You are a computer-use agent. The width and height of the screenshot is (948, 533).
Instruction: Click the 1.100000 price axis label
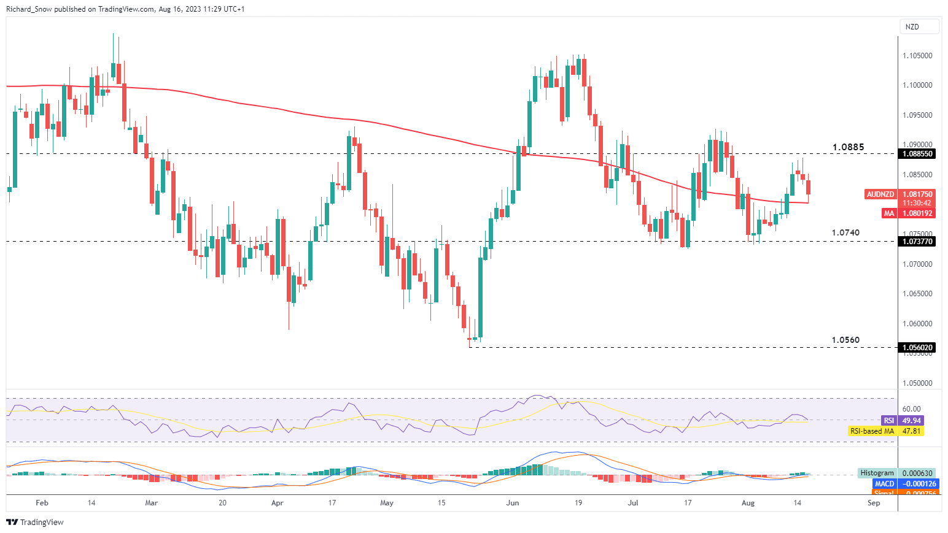pos(917,85)
